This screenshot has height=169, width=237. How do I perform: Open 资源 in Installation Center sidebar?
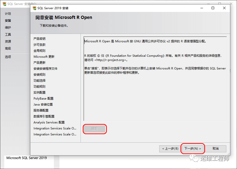pyautogui.click(x=8, y=41)
